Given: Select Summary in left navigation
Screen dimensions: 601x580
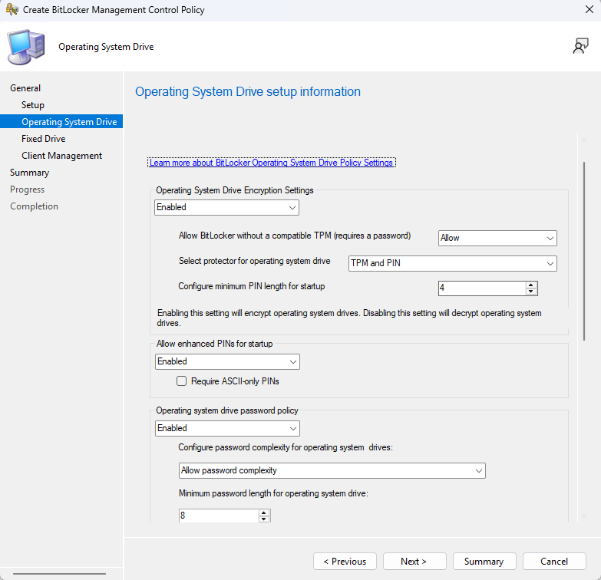Looking at the screenshot, I should tap(29, 173).
